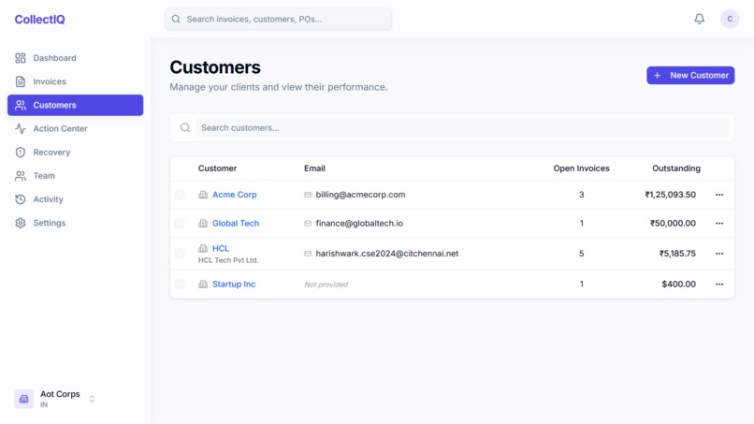Click the global search magnifier icon
754x424 pixels.
[x=176, y=19]
